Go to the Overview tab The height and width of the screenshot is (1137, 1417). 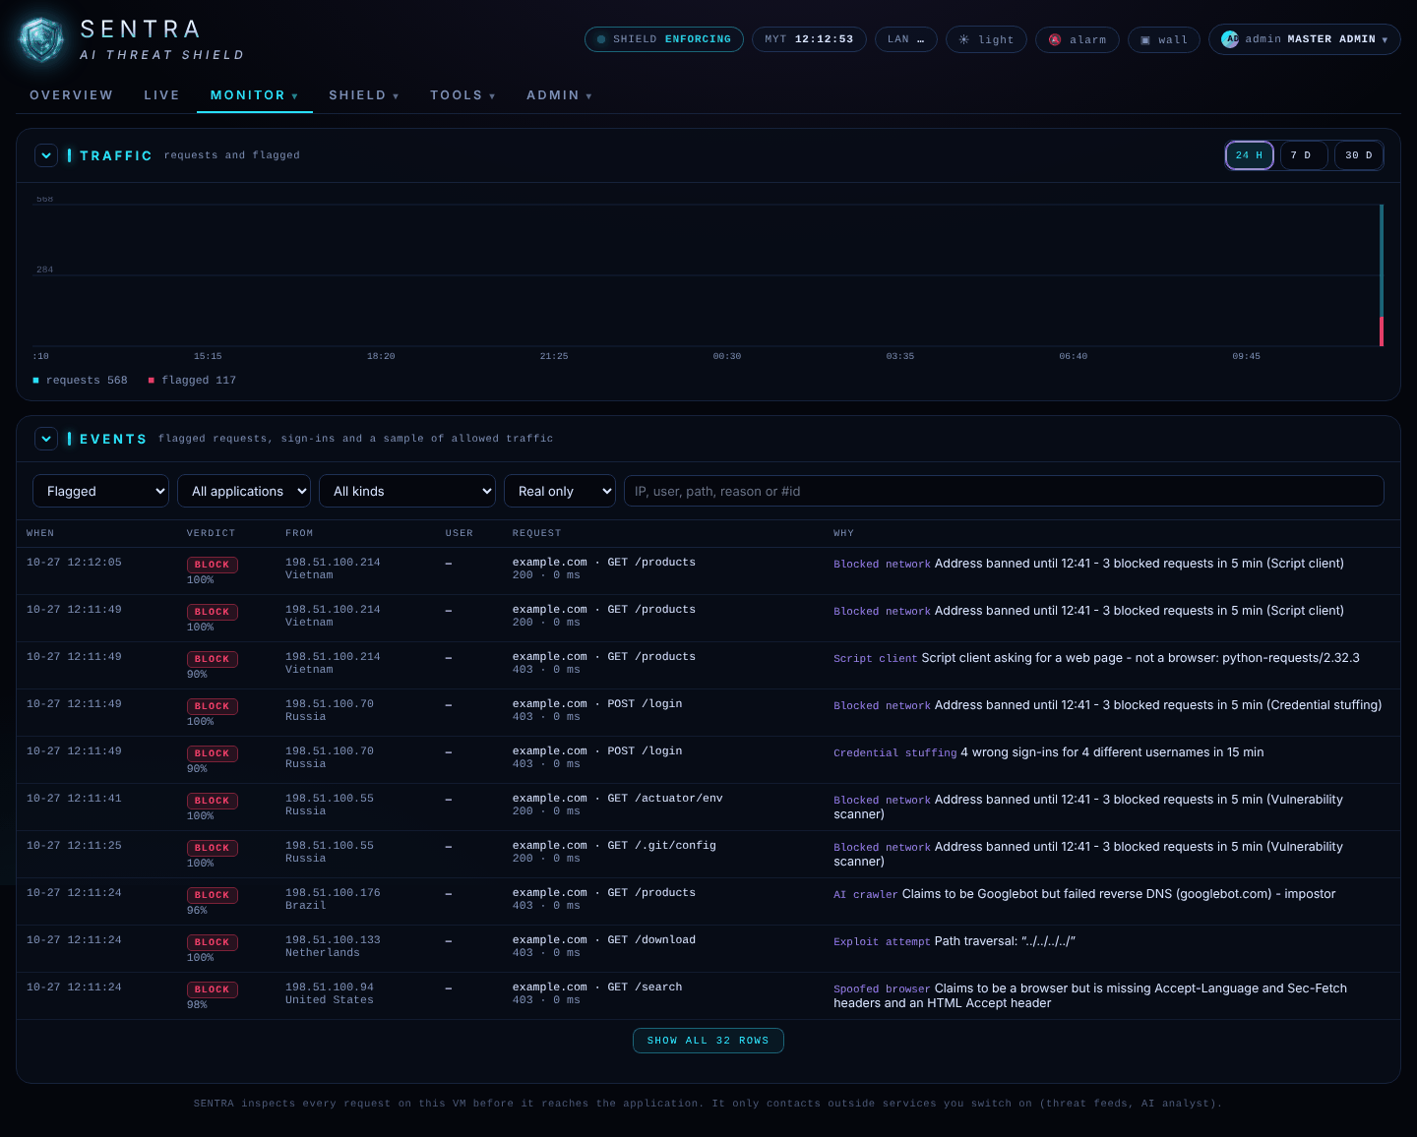click(71, 95)
